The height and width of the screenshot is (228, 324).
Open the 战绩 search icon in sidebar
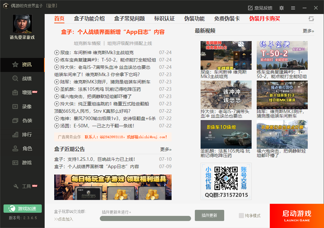click(x=15, y=79)
